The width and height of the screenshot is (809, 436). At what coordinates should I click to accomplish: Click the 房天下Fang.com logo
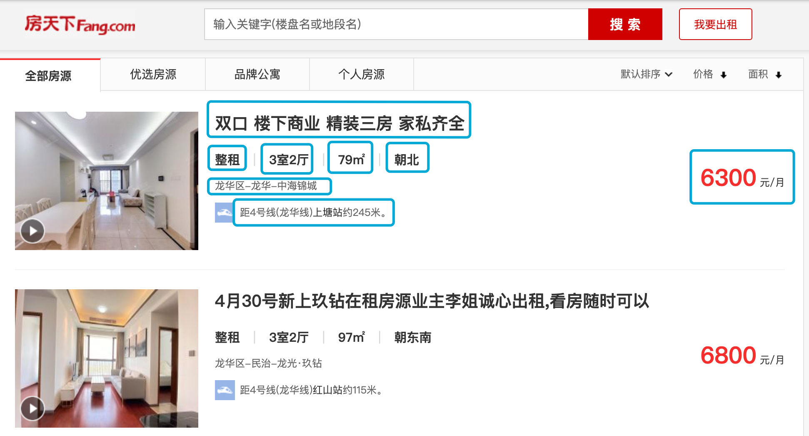coord(79,25)
